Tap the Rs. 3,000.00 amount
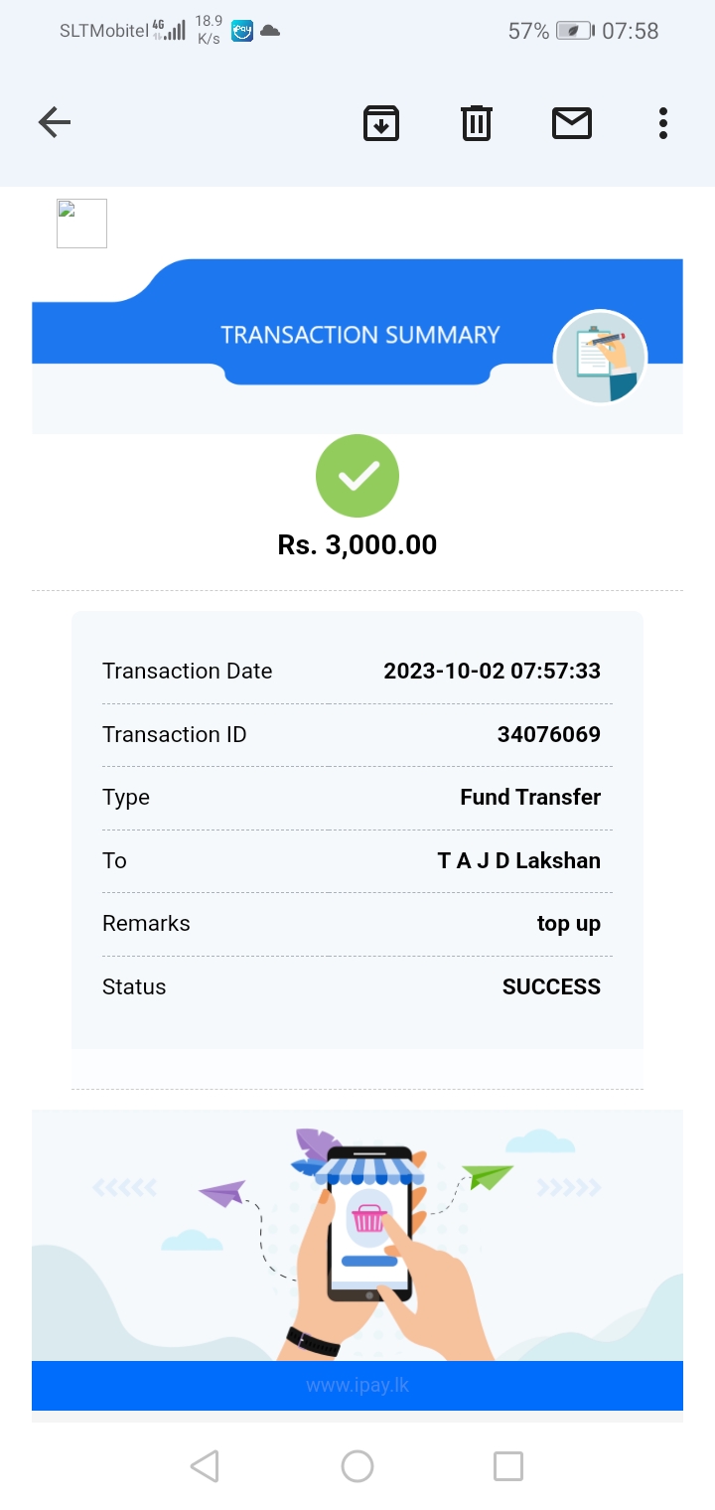The width and height of the screenshot is (715, 1510). pyautogui.click(x=357, y=544)
